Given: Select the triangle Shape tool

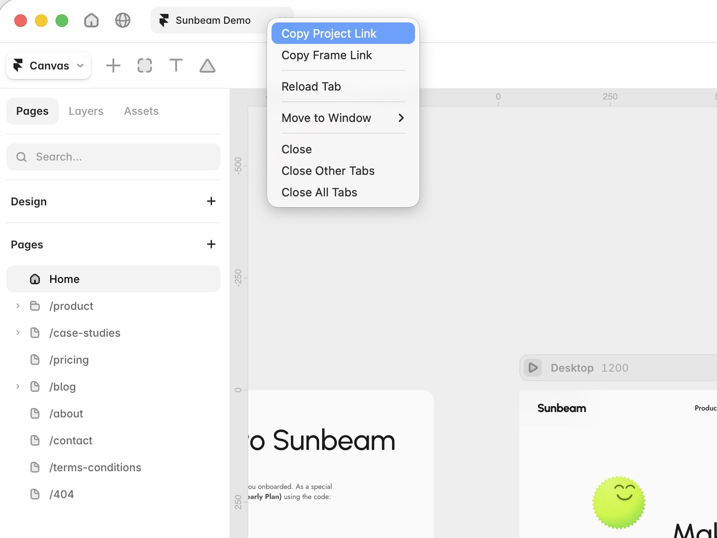Looking at the screenshot, I should [x=207, y=65].
